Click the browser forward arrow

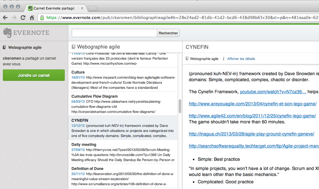tap(14, 18)
